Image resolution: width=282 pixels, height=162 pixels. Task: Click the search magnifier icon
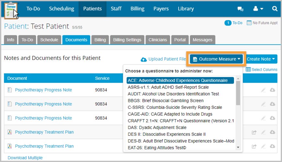click(275, 9)
